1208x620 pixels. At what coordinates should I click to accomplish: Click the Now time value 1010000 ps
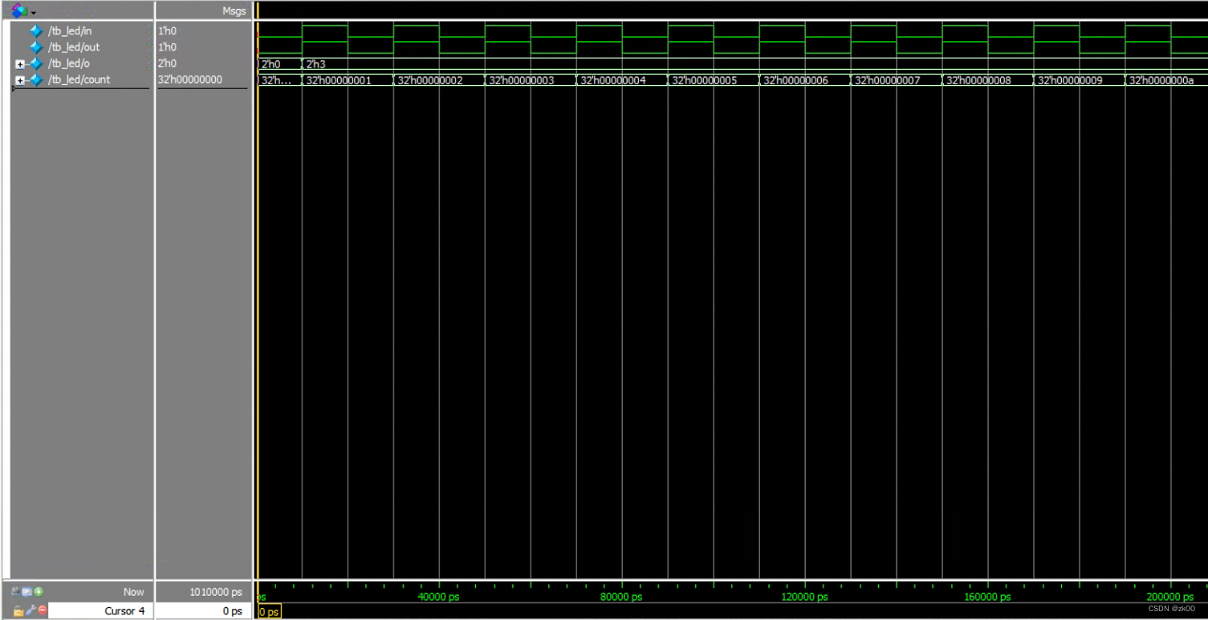(215, 592)
